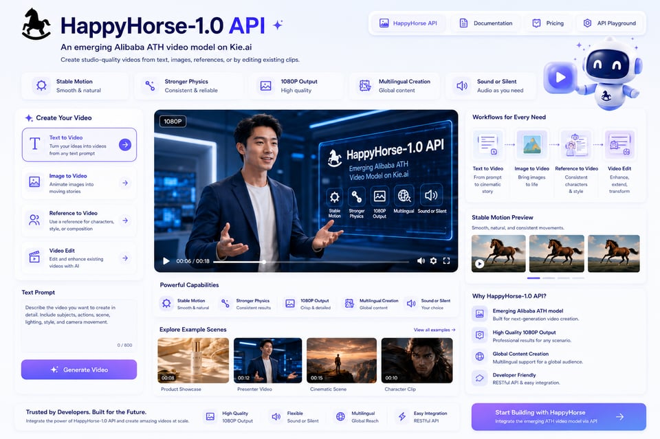Viewport: 660px width, 439px height.
Task: Click Stable Motion under Powerful Capabilities
Action: coord(184,304)
